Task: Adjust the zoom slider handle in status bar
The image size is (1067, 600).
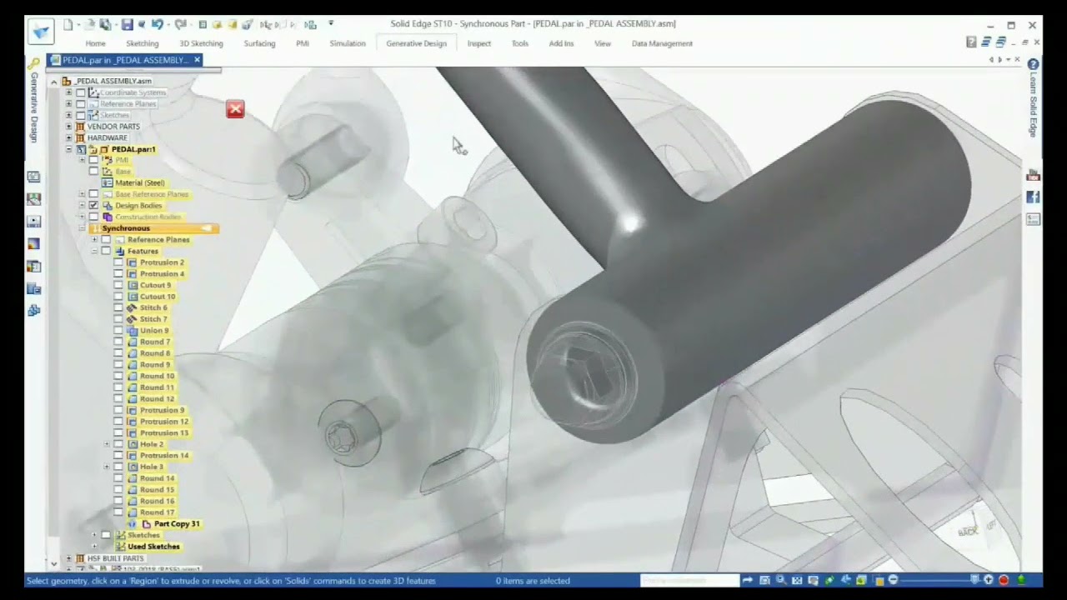Action: [974, 579]
